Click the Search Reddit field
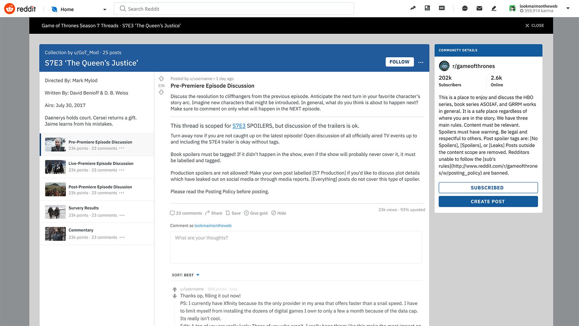The image size is (579, 326). [234, 9]
